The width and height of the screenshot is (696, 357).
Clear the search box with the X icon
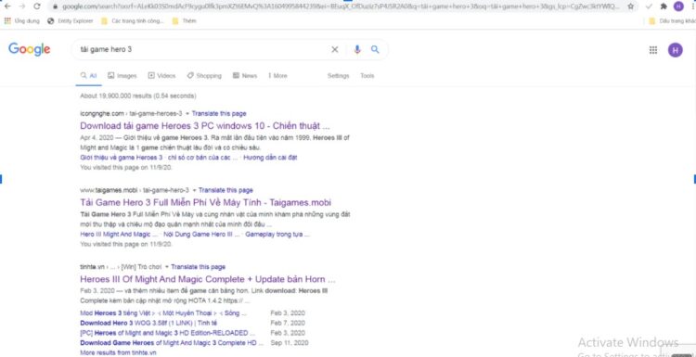(x=335, y=50)
